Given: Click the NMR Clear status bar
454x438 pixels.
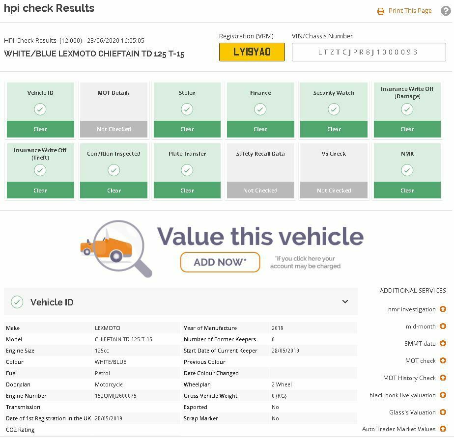Looking at the screenshot, I should [x=407, y=191].
